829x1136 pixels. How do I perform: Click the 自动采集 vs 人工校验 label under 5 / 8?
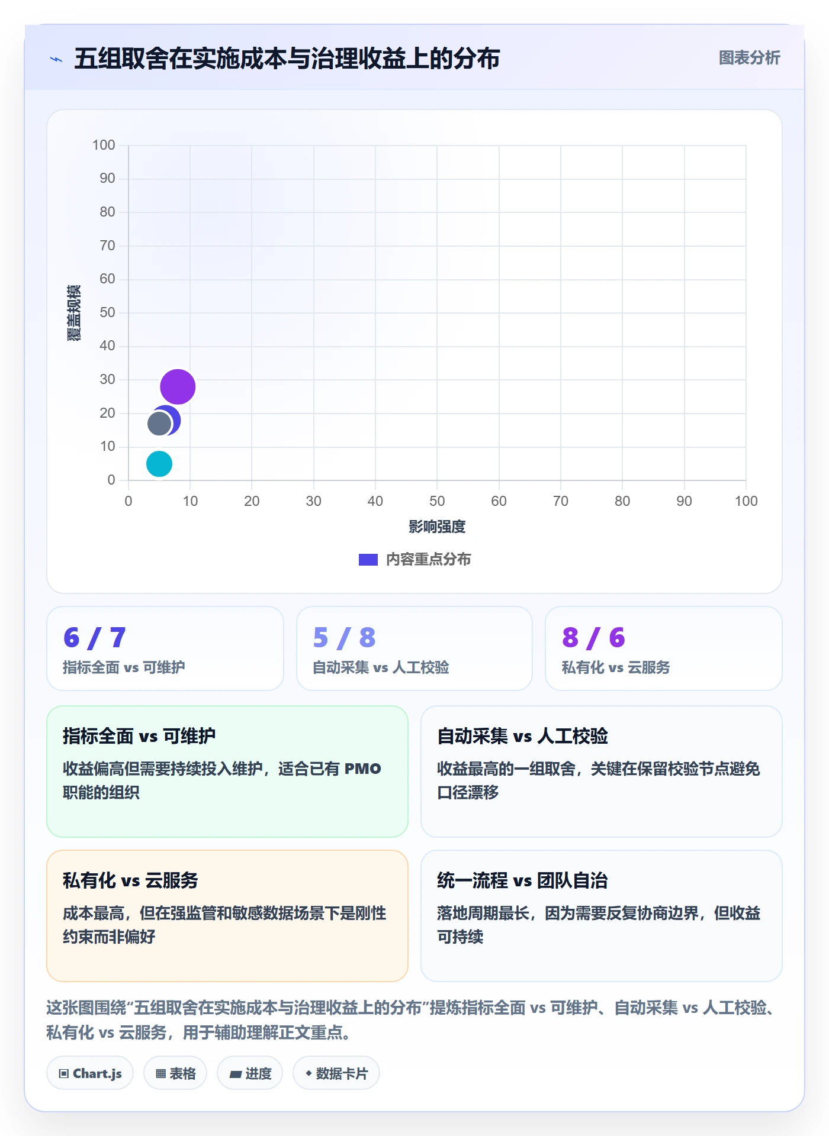pos(381,667)
